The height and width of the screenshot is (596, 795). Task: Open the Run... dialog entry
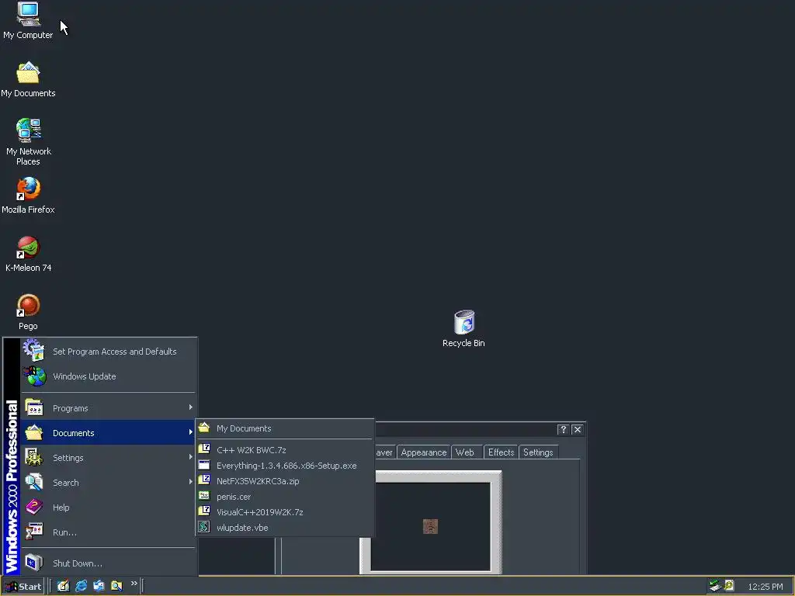tap(107, 532)
